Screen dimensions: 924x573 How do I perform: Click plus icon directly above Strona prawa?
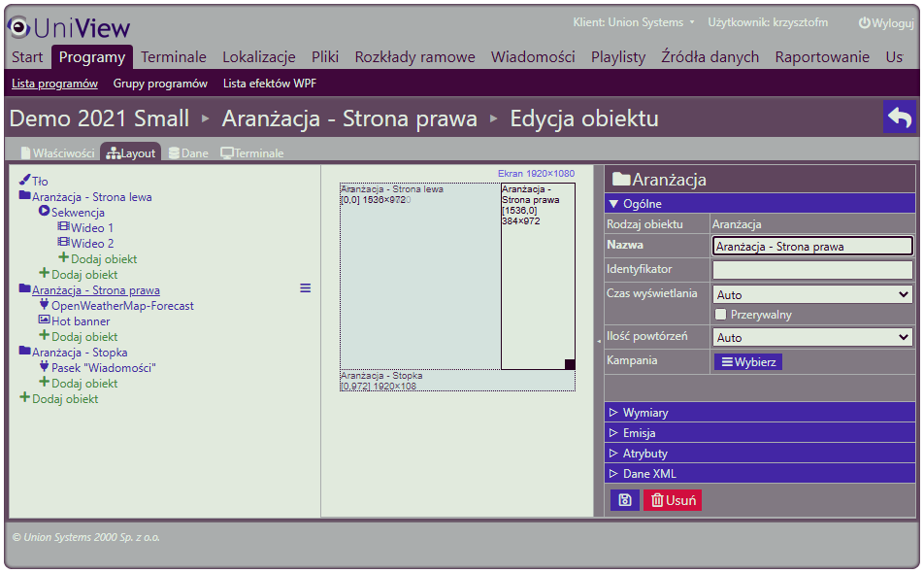[x=45, y=273]
